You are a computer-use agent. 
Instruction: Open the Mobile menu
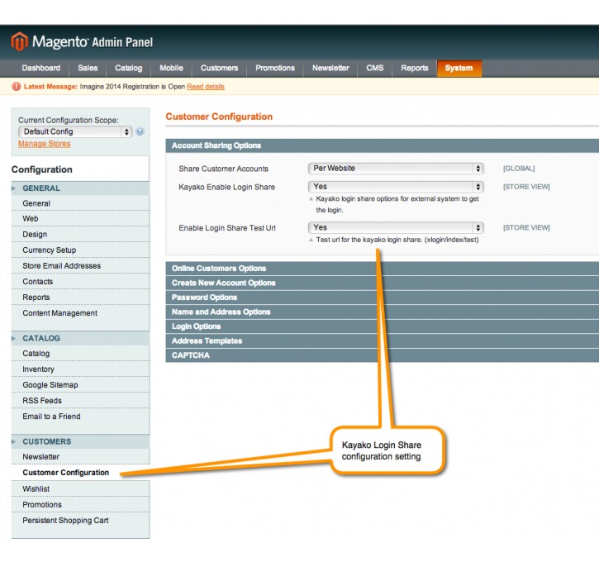[x=171, y=68]
